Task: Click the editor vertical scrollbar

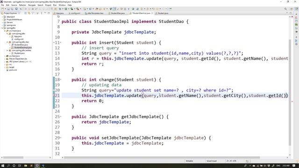Action: pyautogui.click(x=290, y=92)
